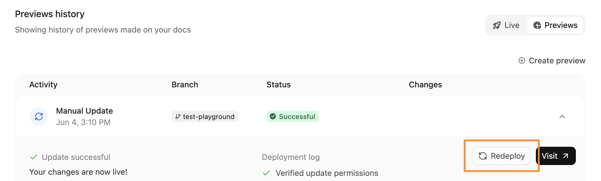Screen dimensions: 601x181
Task: Click the checkmark next to Update successful
Action: pyautogui.click(x=34, y=157)
